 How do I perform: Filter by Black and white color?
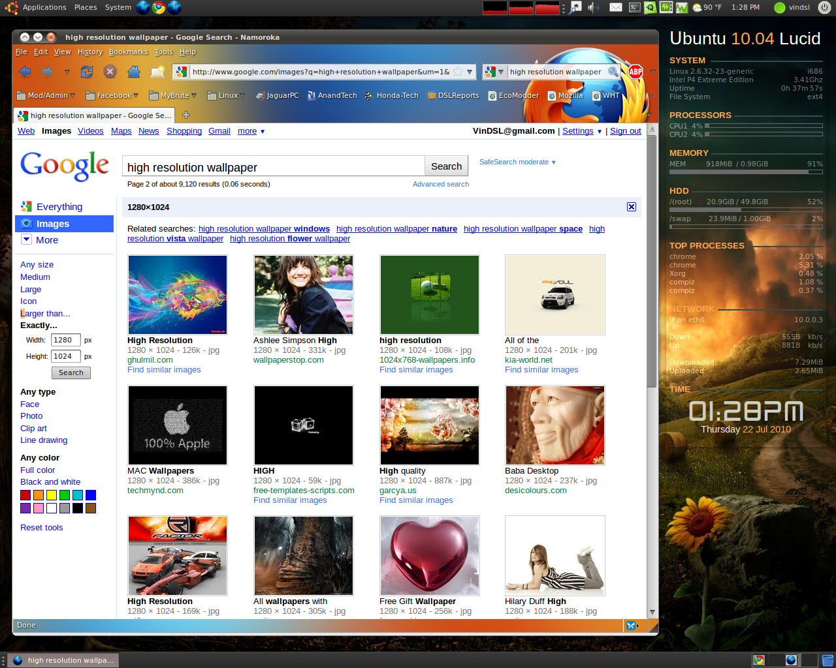coord(50,482)
